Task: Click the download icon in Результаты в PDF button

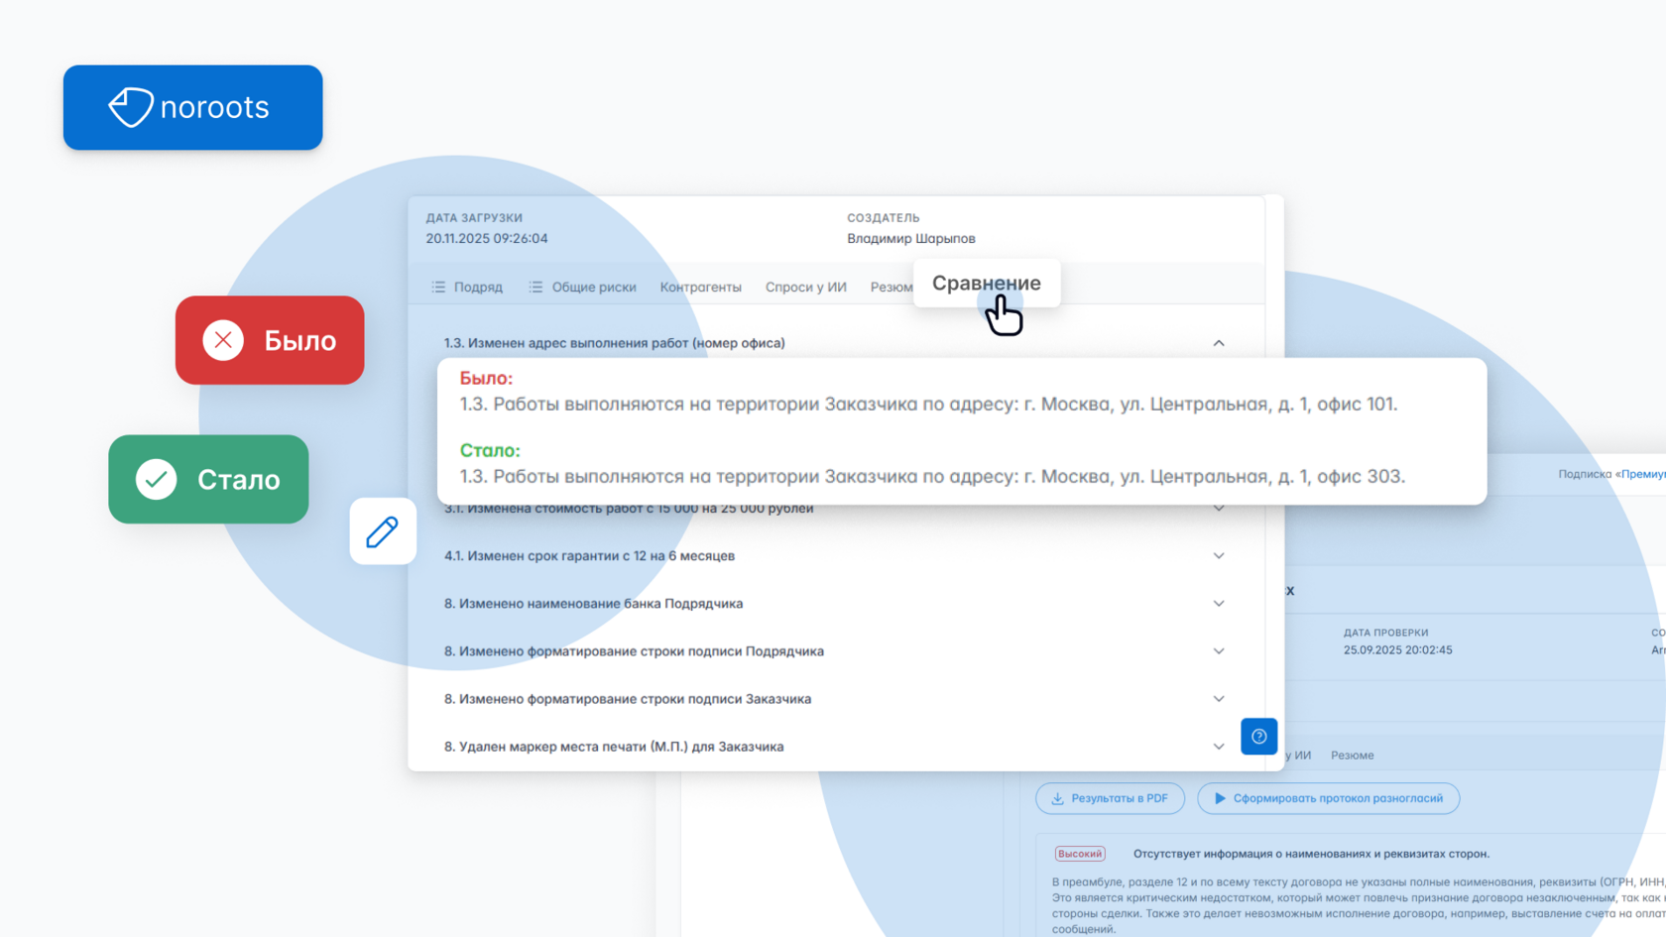Action: [1056, 798]
